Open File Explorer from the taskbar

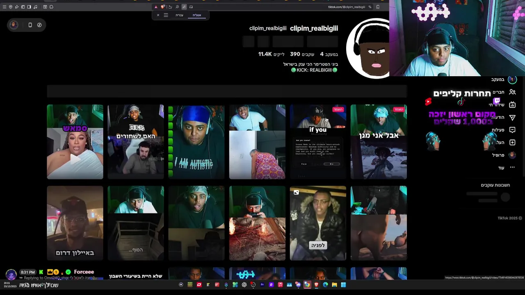click(x=334, y=285)
